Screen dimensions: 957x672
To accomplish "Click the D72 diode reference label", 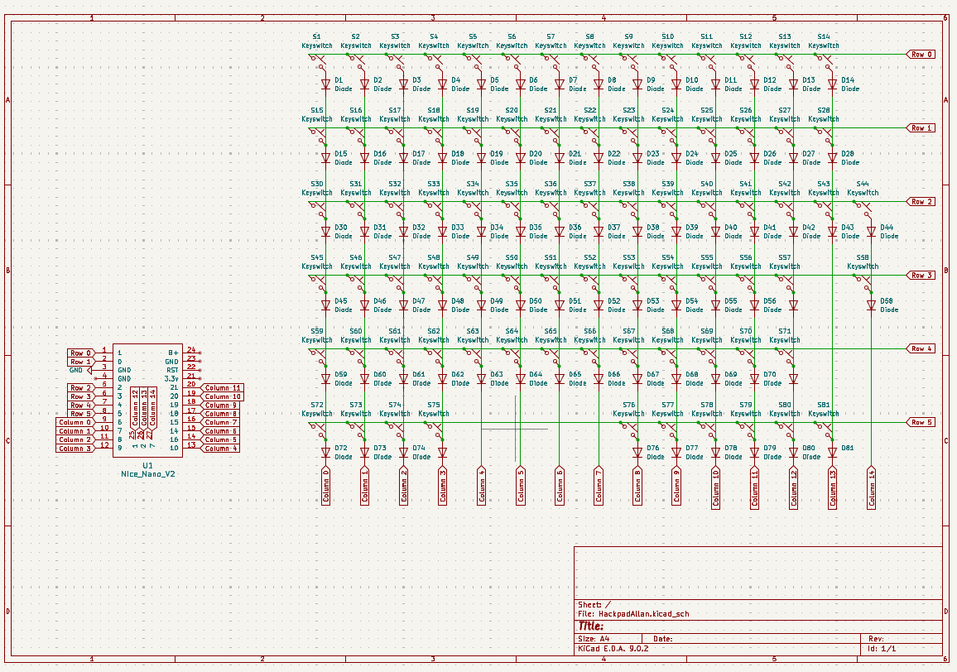I will pyautogui.click(x=340, y=448).
